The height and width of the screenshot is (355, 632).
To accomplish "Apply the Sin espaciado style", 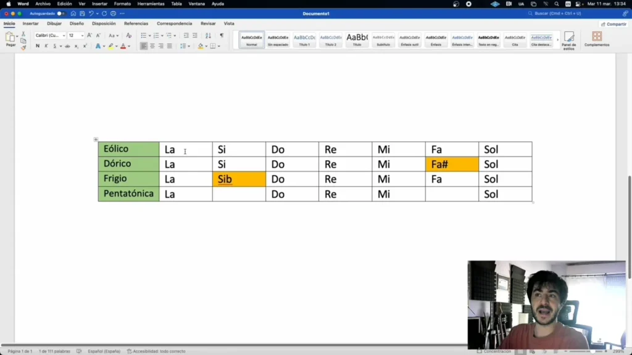I will [x=278, y=40].
